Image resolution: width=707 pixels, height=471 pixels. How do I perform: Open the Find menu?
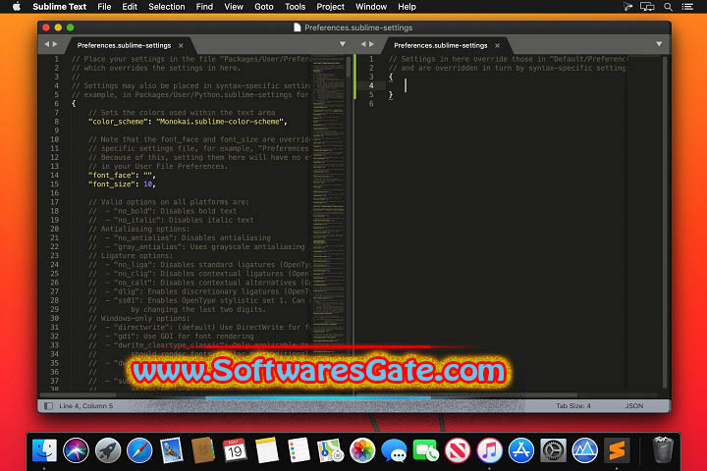coord(204,7)
